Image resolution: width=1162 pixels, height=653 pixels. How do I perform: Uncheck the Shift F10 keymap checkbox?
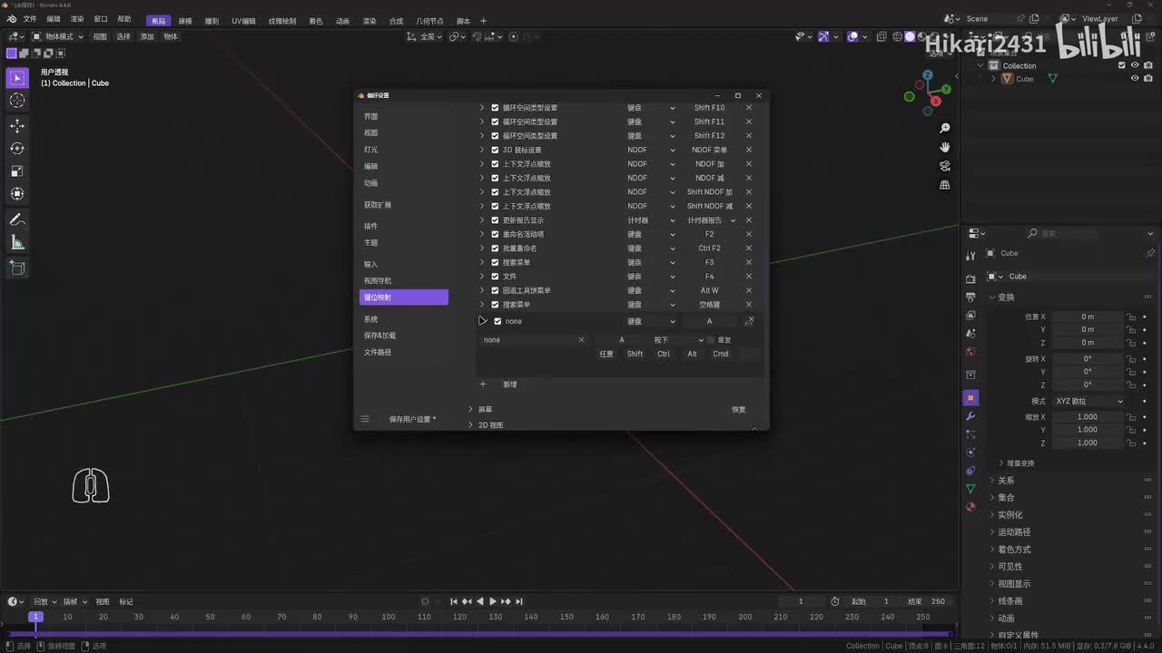coord(495,108)
